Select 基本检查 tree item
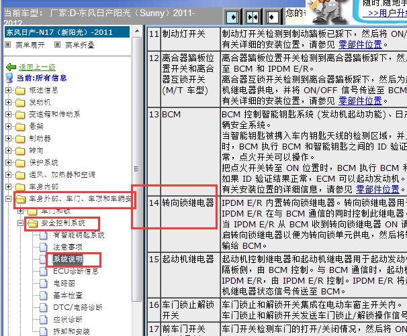Screen dimensions: 407x336 (68, 295)
